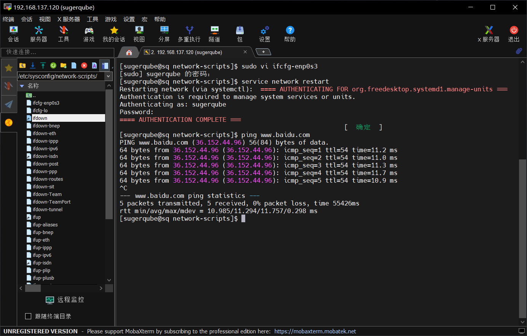Click in the remote path field
527x336 pixels.
61,76
